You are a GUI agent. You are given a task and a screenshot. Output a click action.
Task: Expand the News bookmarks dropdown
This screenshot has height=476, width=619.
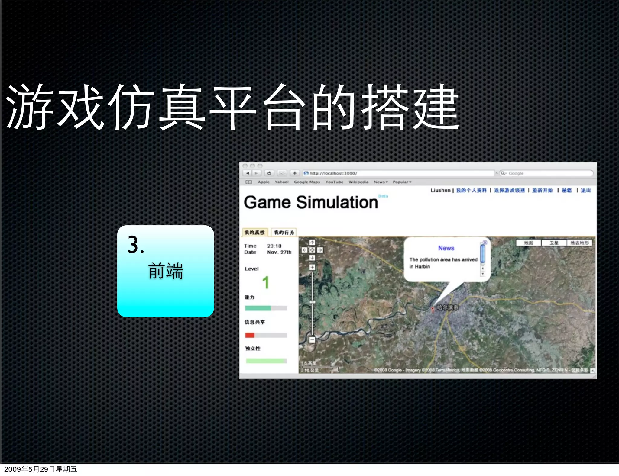[x=381, y=182]
